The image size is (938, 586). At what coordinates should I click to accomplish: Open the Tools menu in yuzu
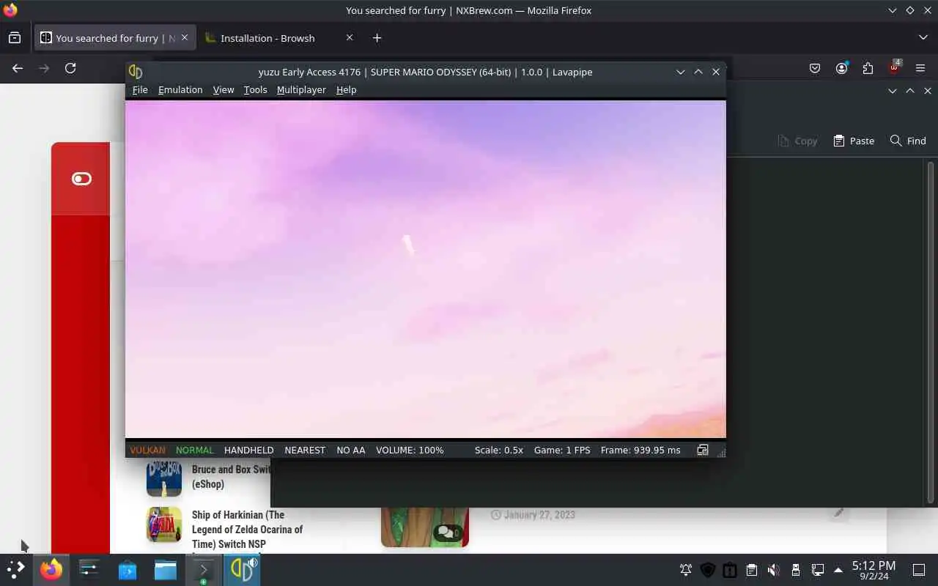pos(255,89)
